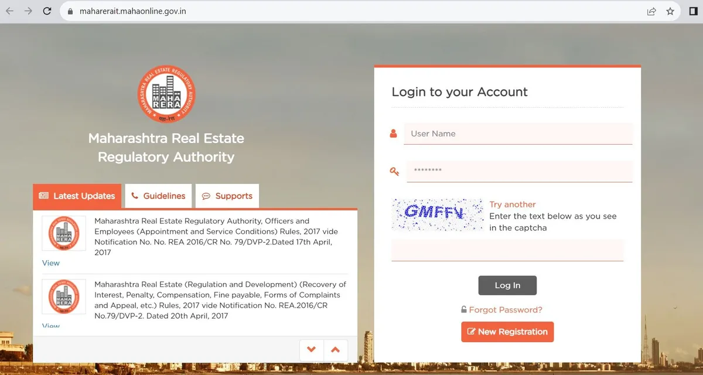Click the browser back arrow

point(10,11)
